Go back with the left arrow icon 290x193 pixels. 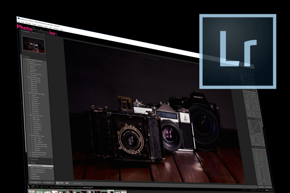pos(44,187)
